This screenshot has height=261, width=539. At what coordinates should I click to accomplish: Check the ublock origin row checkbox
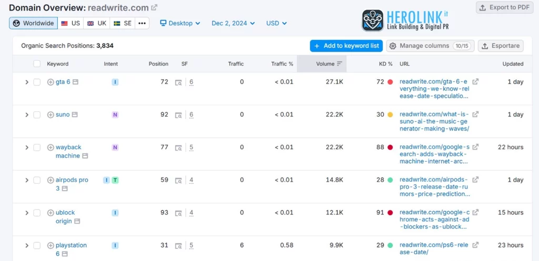(x=37, y=213)
